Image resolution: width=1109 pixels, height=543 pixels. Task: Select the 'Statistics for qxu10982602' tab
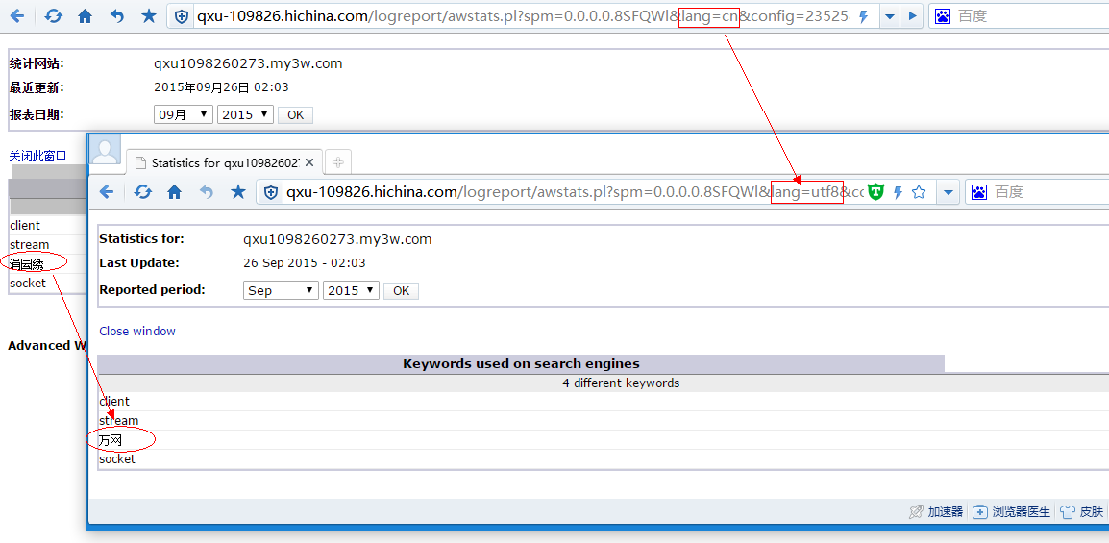[224, 162]
